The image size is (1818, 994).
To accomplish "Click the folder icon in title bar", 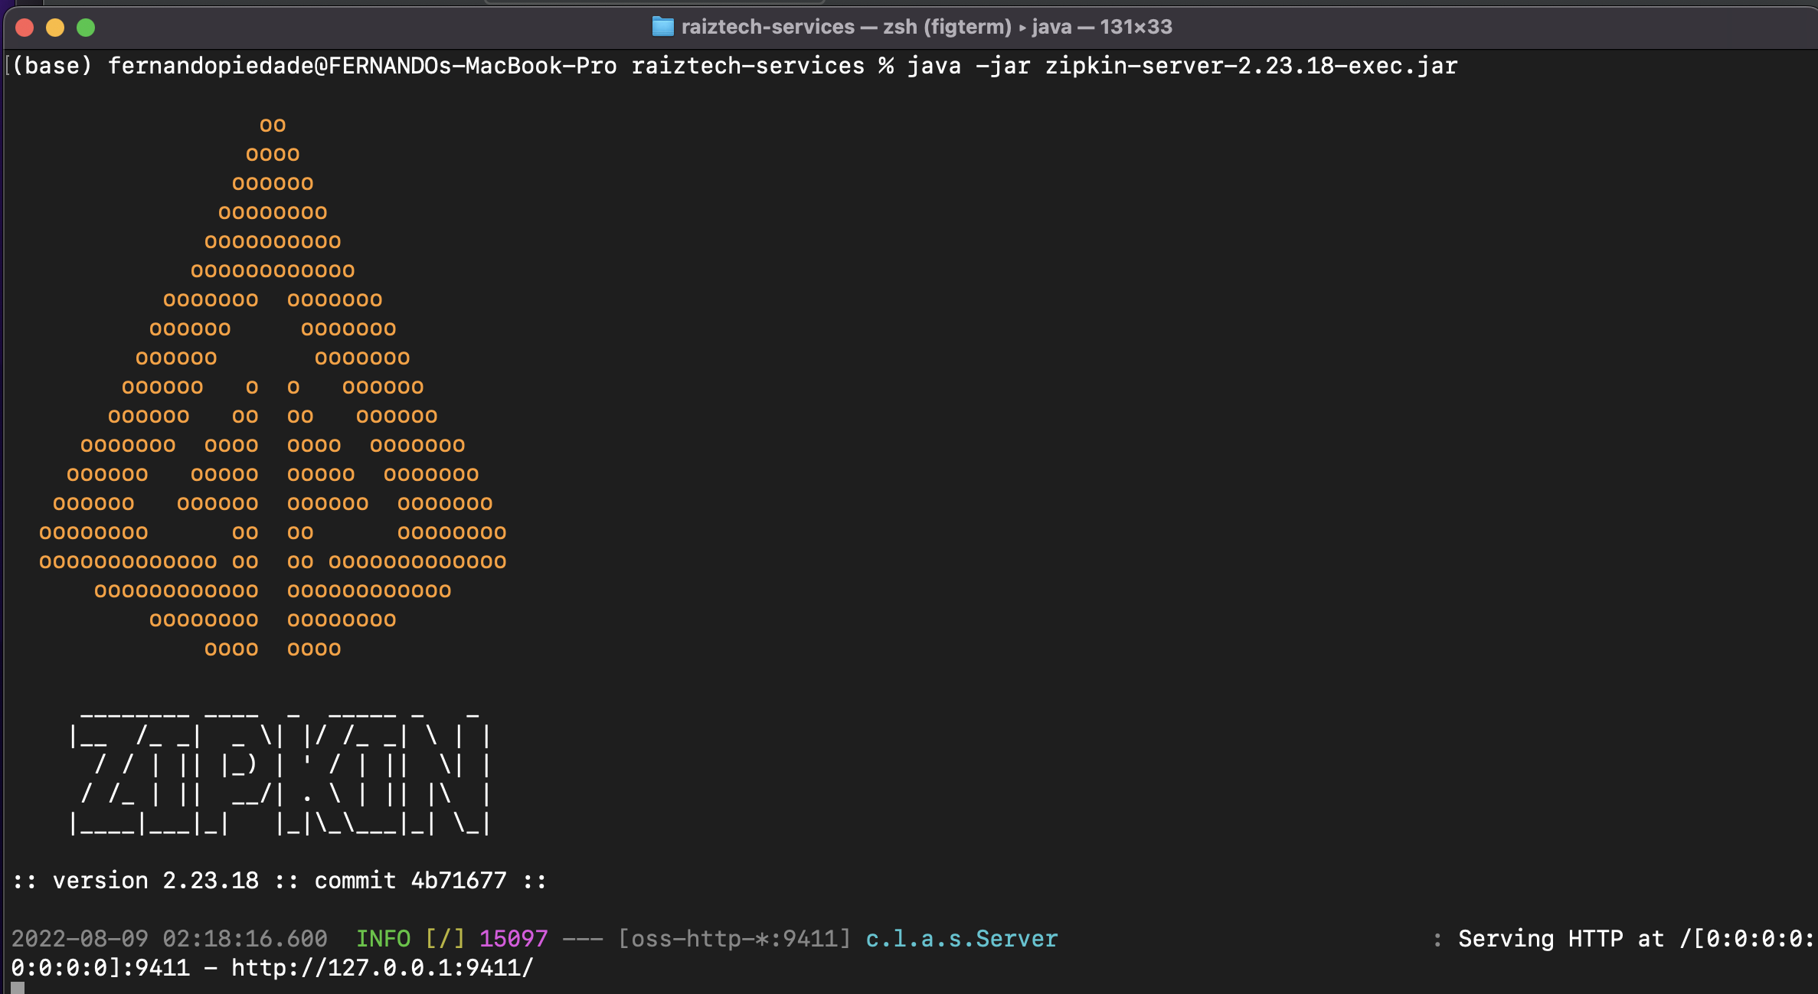I will click(662, 27).
